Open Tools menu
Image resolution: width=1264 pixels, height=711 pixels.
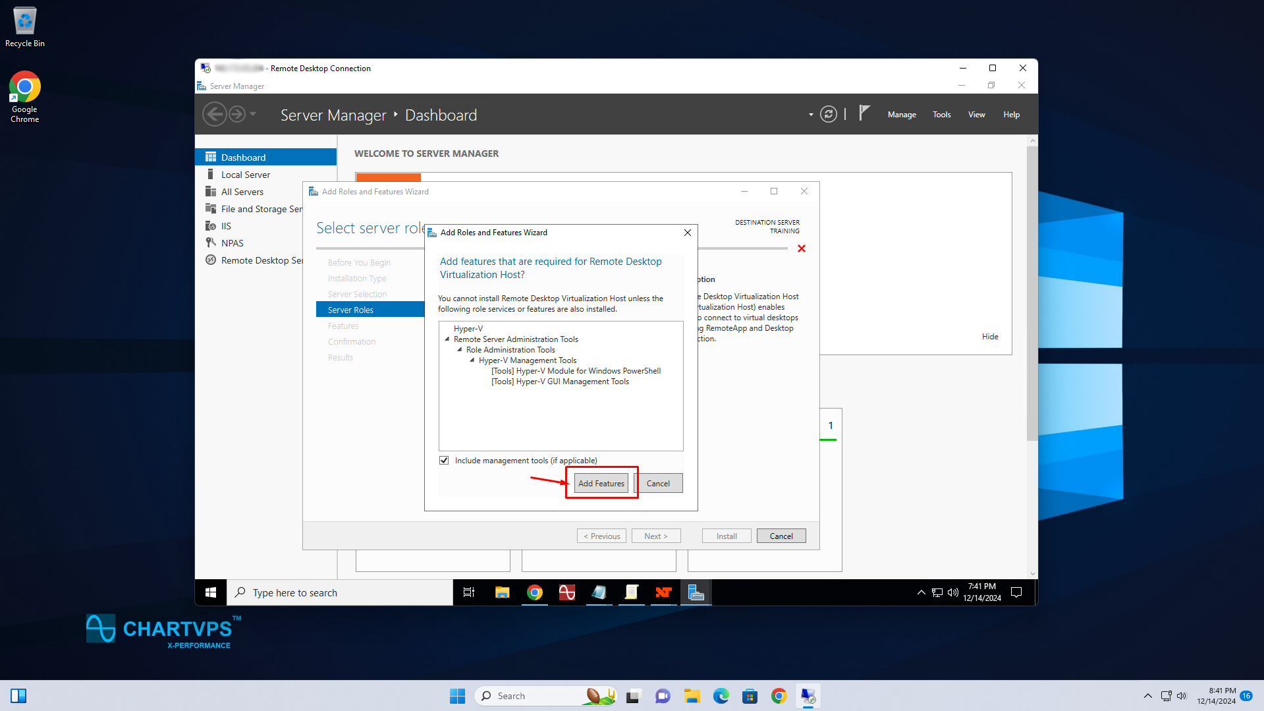point(941,115)
